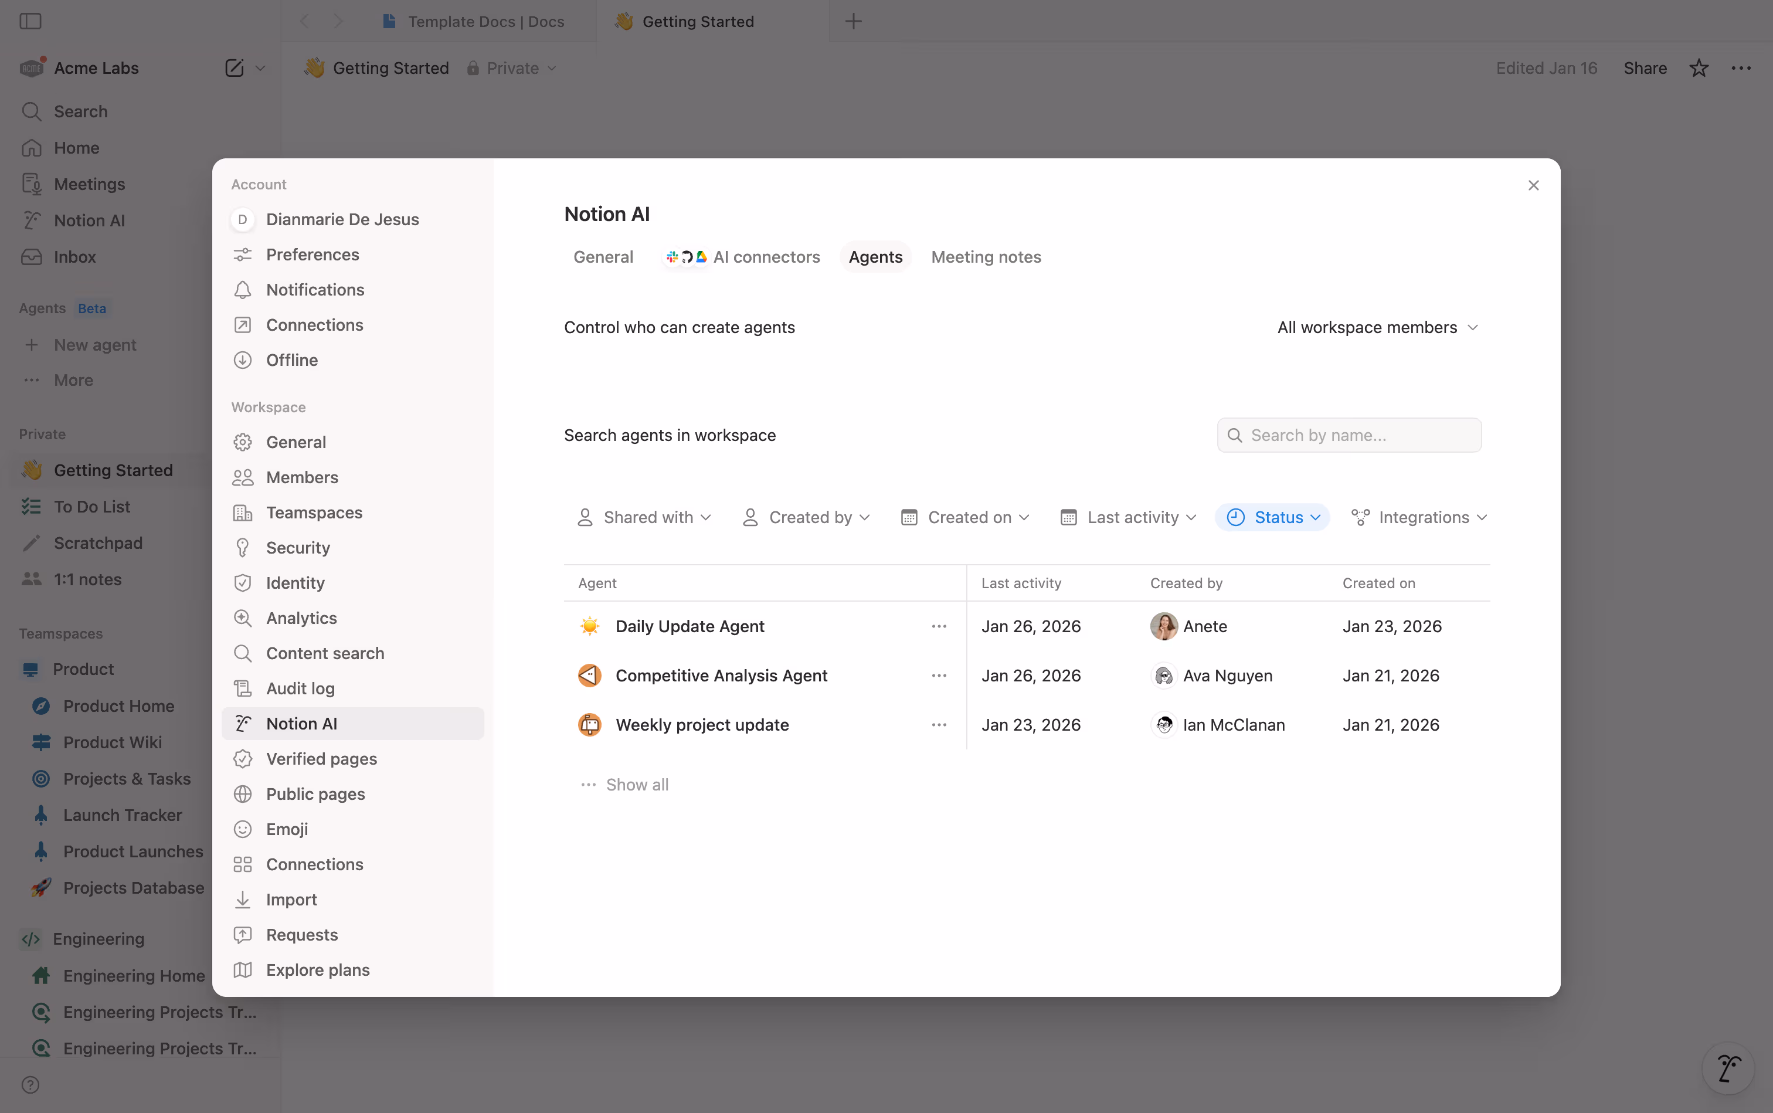Switch to the Meeting notes tab

[986, 256]
